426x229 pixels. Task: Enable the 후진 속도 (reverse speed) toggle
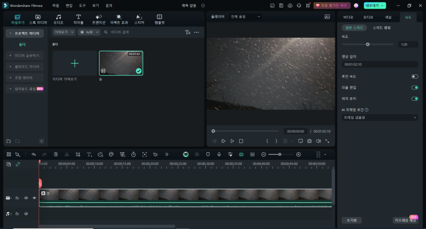coord(415,76)
